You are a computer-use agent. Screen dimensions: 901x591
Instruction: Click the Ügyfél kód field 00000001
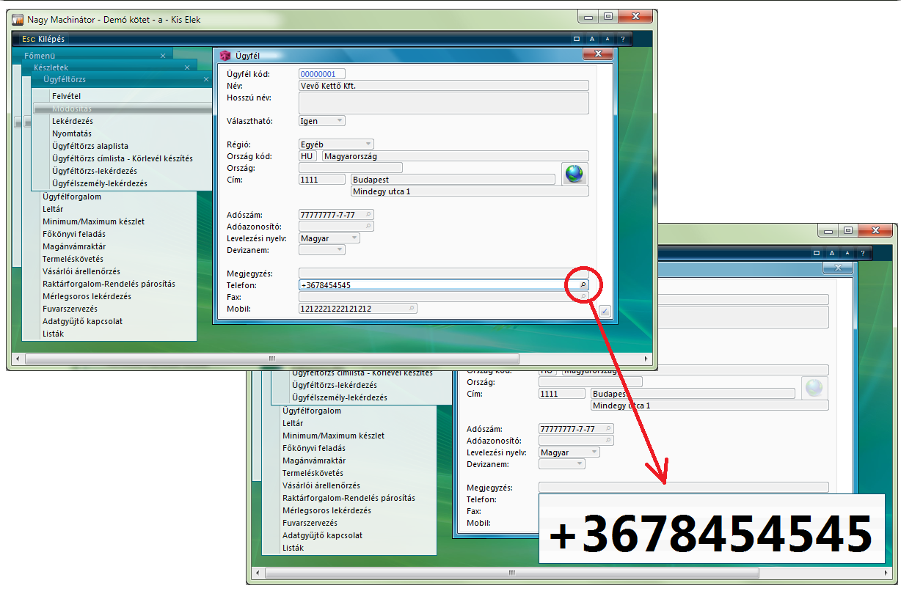pos(321,74)
